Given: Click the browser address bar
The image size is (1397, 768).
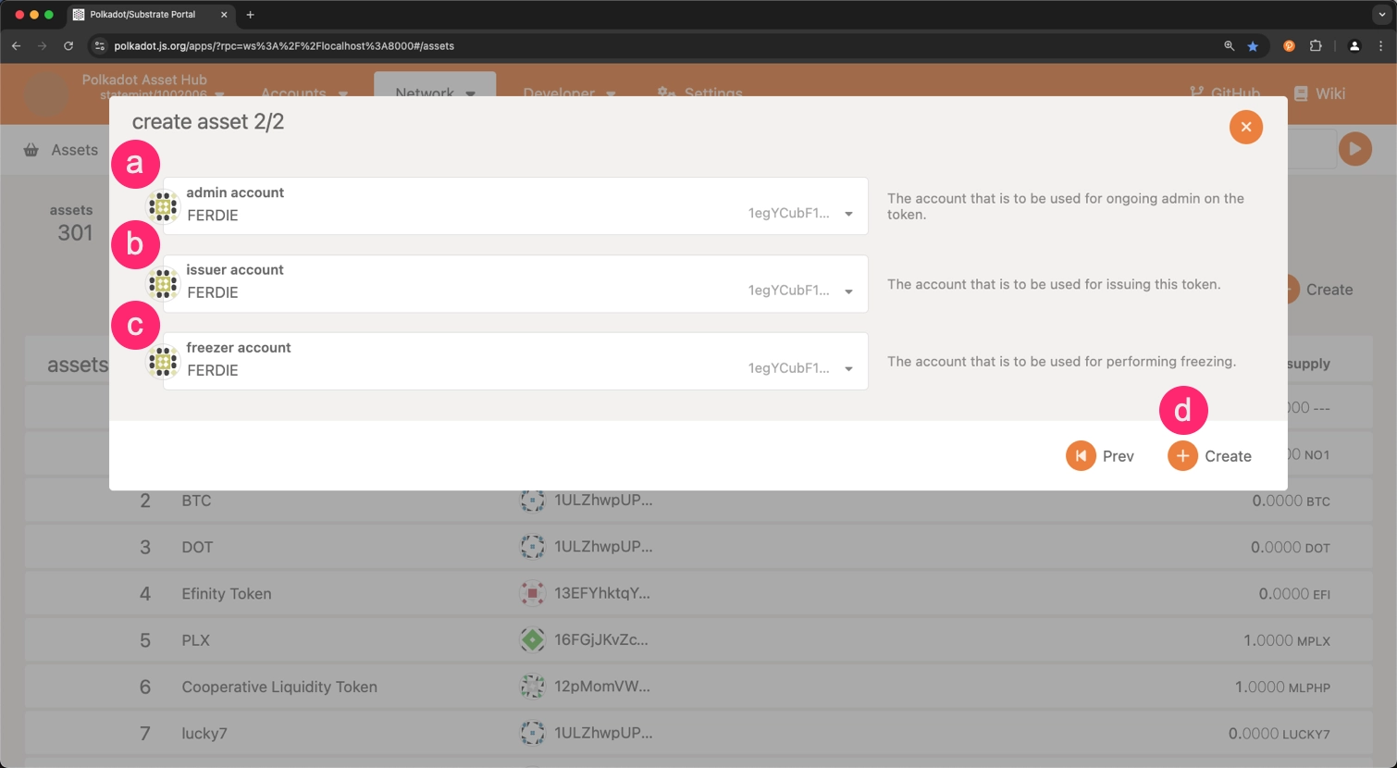Looking at the screenshot, I should 648,46.
